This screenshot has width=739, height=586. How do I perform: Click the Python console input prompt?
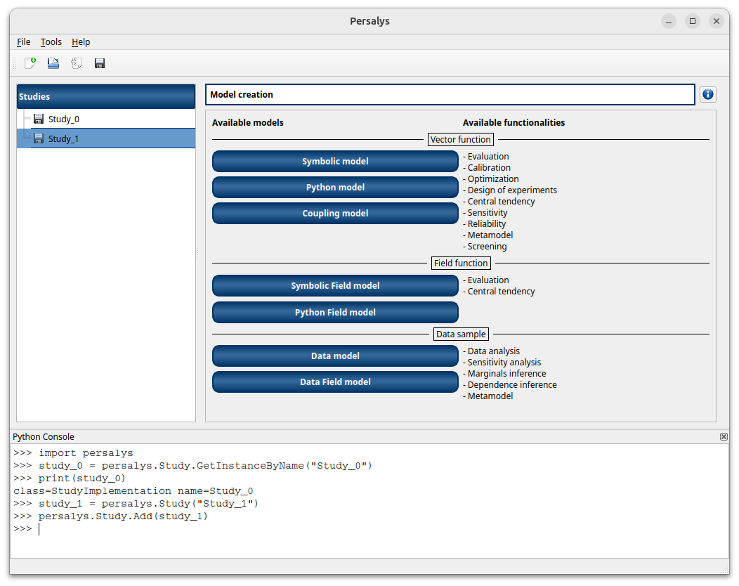pos(211,529)
